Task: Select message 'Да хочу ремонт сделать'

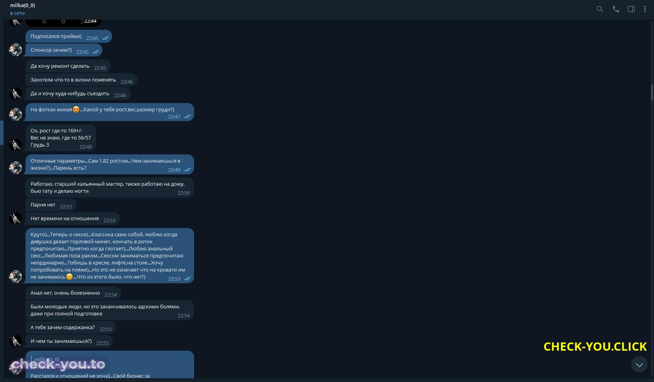Action: [x=68, y=66]
